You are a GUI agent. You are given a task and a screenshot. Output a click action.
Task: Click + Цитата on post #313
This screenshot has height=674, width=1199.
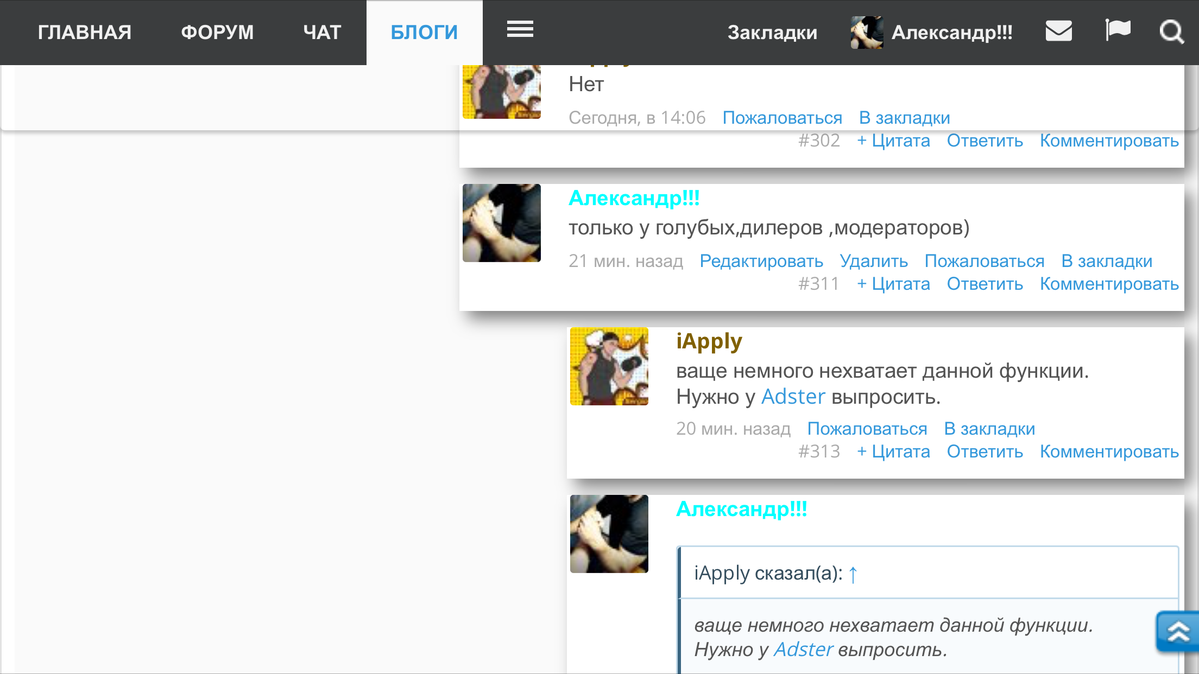[x=893, y=452]
